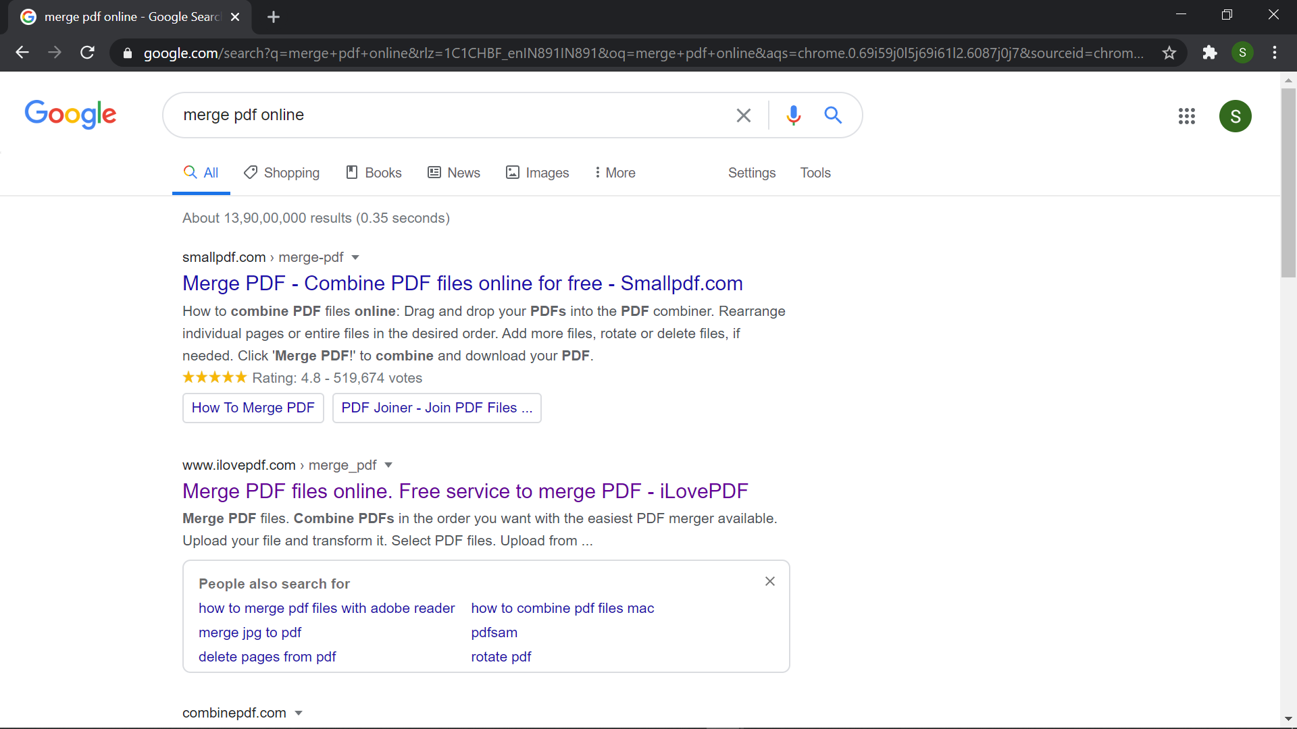The height and width of the screenshot is (729, 1297).
Task: Click the browser back arrow
Action: (x=22, y=53)
